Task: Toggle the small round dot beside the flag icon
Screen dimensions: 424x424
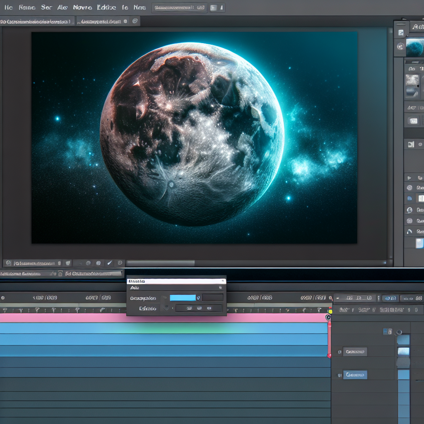Action: [x=420, y=145]
